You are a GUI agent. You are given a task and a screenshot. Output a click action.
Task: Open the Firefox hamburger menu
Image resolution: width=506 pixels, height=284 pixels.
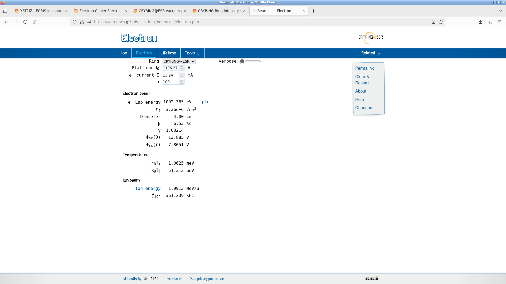tap(500, 22)
